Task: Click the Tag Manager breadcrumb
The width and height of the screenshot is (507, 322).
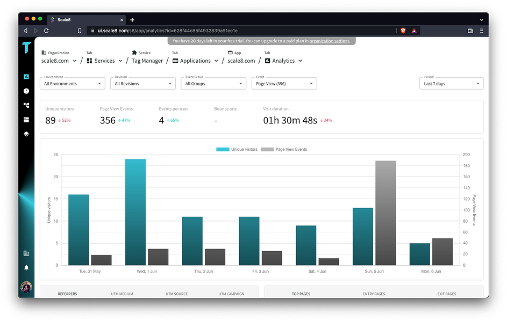Action: (x=147, y=61)
